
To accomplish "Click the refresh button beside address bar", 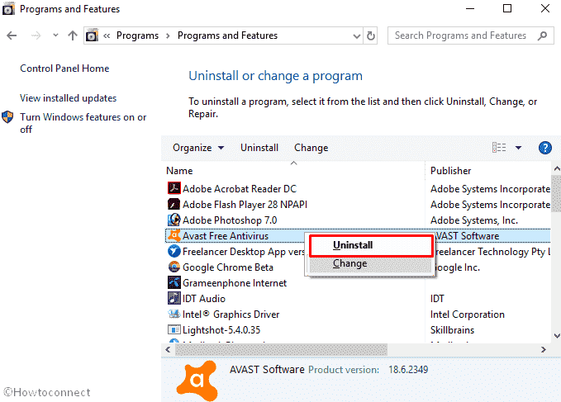I will (372, 36).
